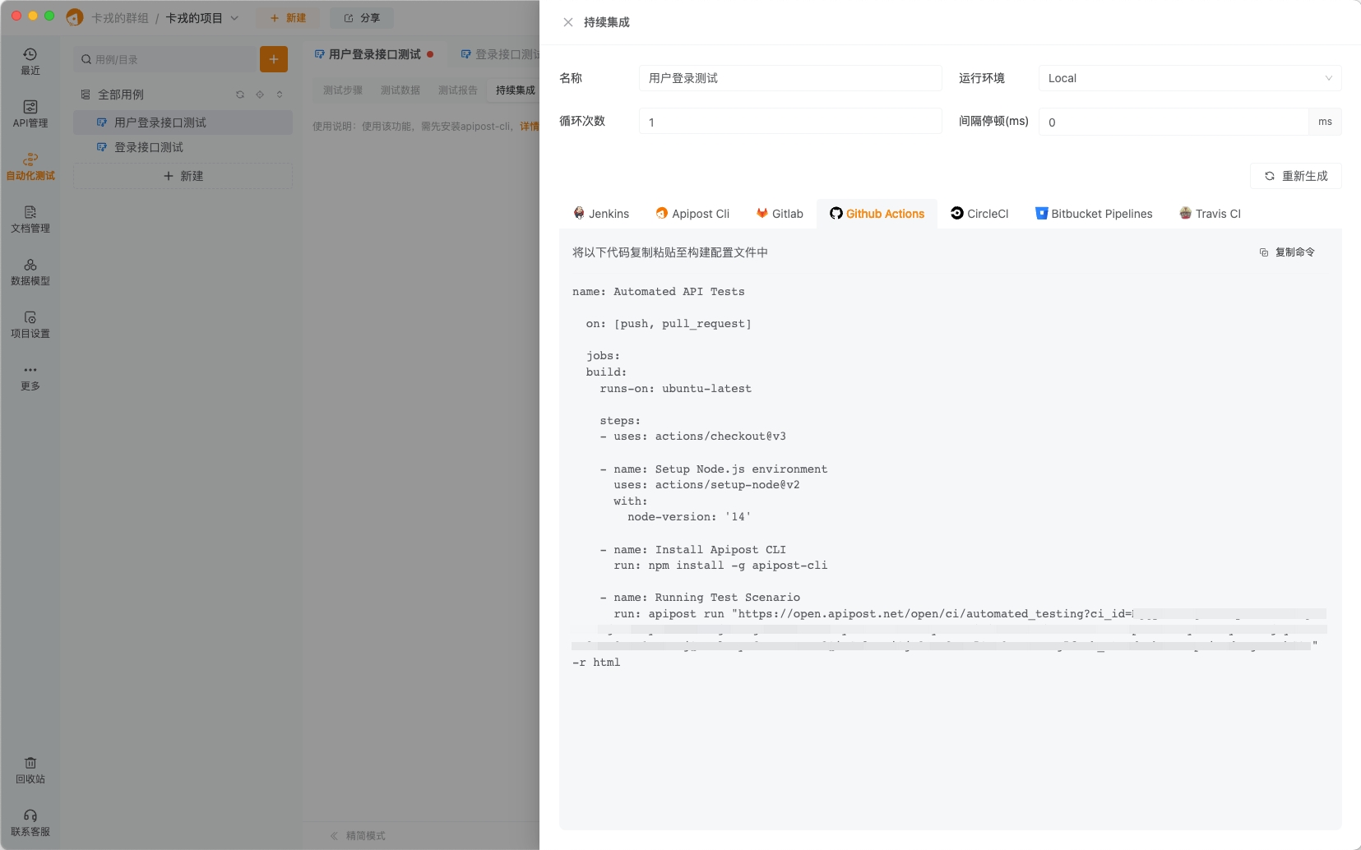Open the project switcher chevron after 卡戎的项目
The height and width of the screenshot is (850, 1361).
(234, 18)
